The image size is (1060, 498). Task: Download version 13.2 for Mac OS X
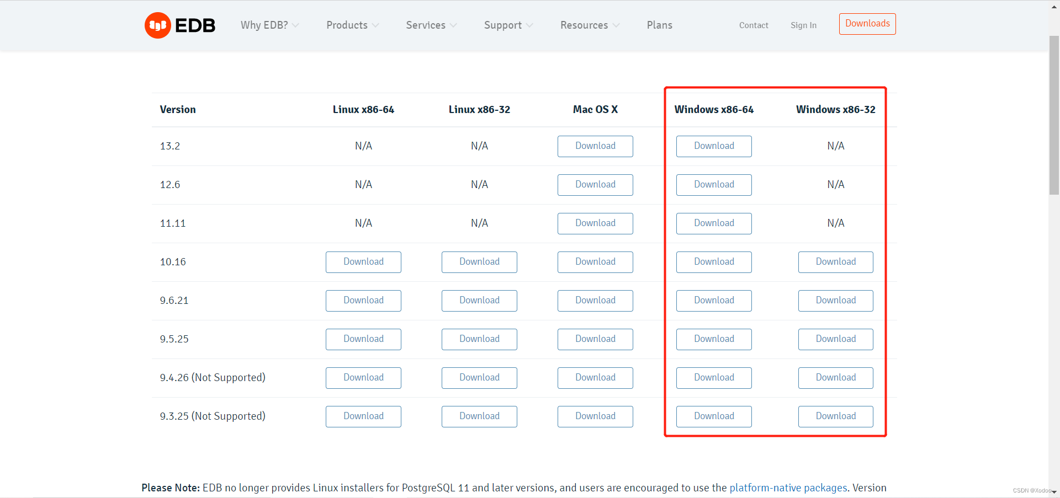click(x=595, y=146)
